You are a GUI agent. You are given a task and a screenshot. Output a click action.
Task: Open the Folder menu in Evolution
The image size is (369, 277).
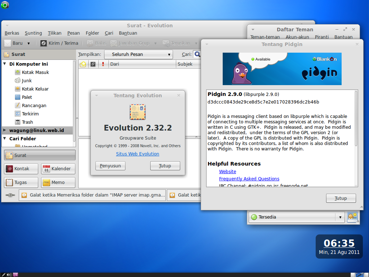click(92, 33)
